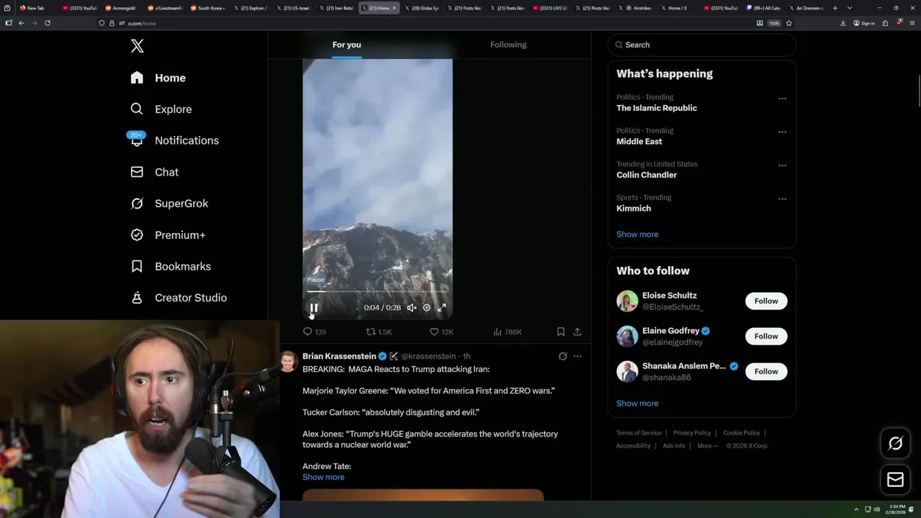Share the video post
This screenshot has height=518, width=921.
click(577, 332)
